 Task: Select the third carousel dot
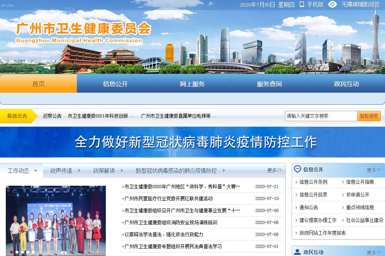pos(22,252)
